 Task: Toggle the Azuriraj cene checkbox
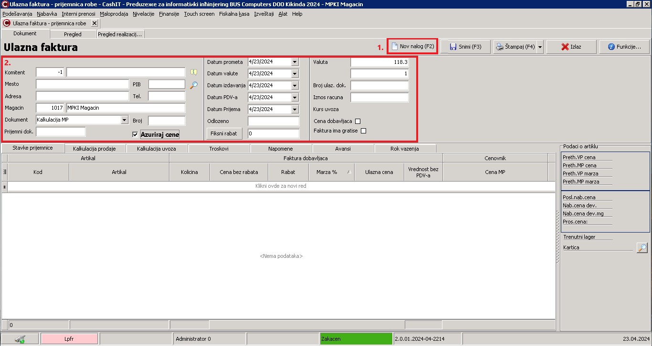tap(135, 135)
